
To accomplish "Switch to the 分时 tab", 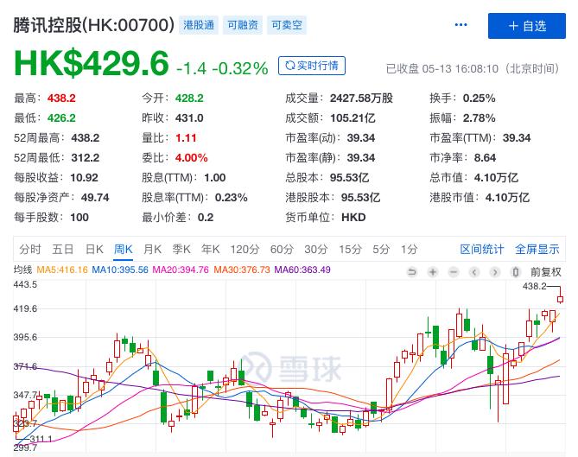I will pos(30,250).
